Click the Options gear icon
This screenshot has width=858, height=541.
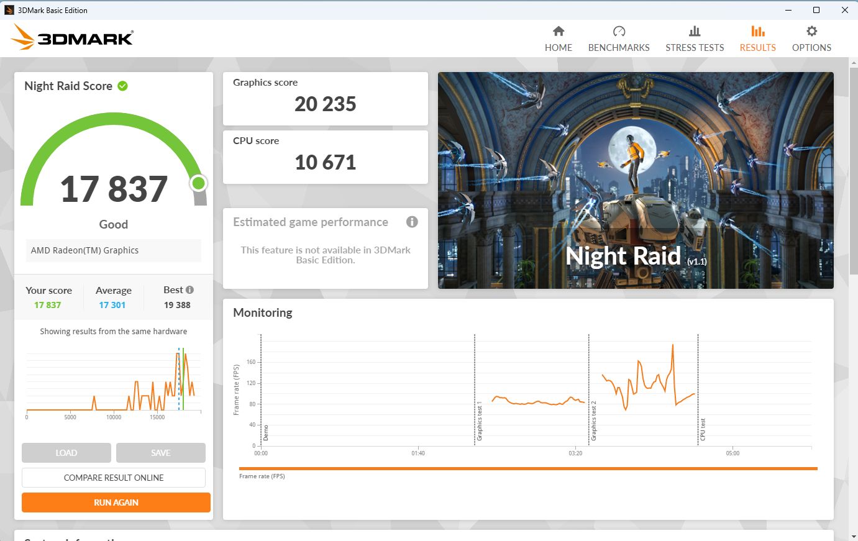(x=811, y=31)
